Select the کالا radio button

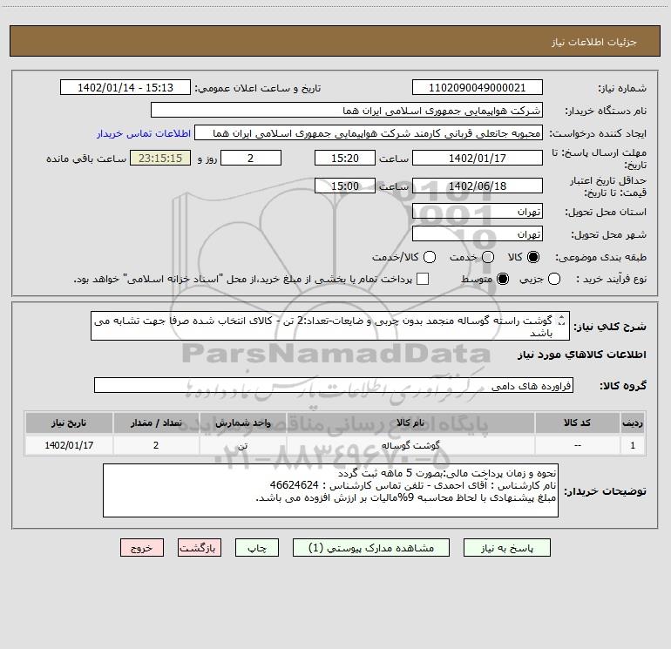pyautogui.click(x=533, y=257)
